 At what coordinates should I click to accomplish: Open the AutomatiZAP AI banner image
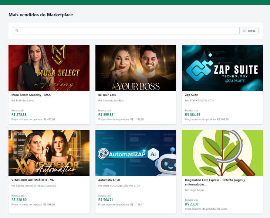tap(136, 153)
